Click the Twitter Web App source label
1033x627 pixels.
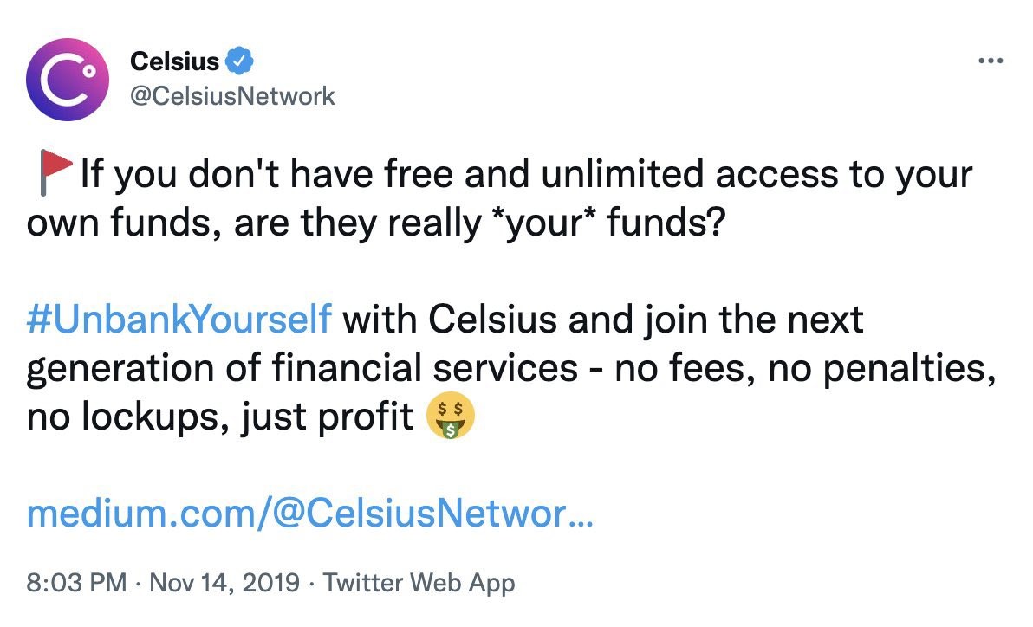[419, 583]
